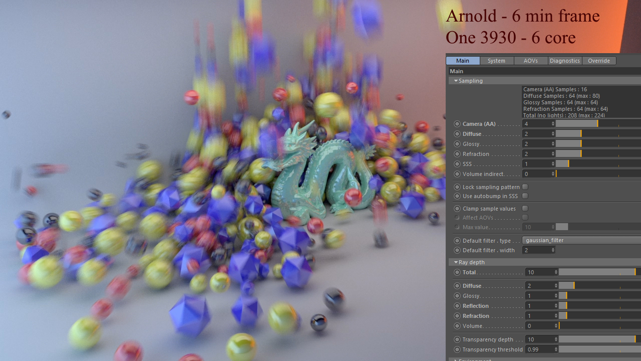Click the 'Refraction Samples : 64 (max : 64)' text
This screenshot has height=361, width=641.
point(565,109)
